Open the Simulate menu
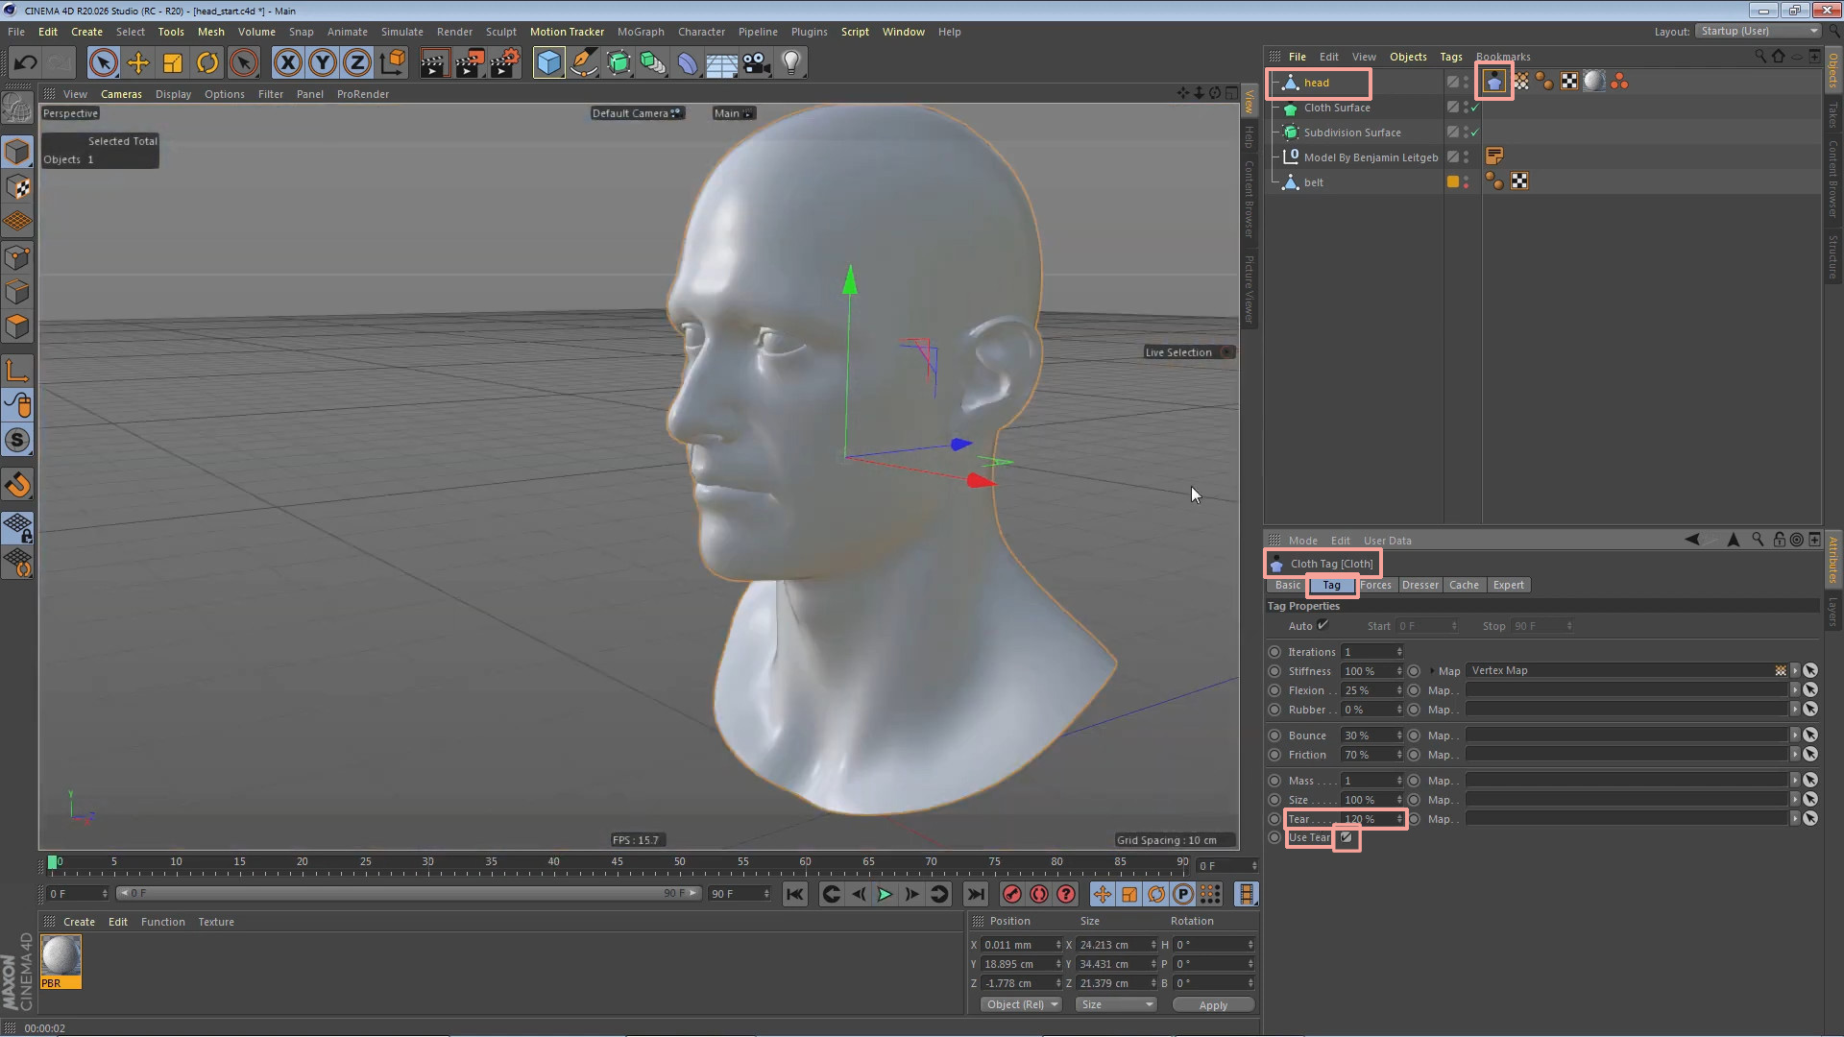The width and height of the screenshot is (1844, 1037). 401,32
